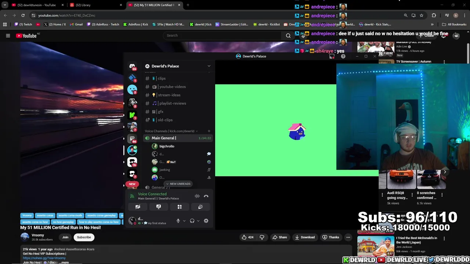The height and width of the screenshot is (264, 470).
Task: Open options for Audi RSQ8 video
Action: point(412,195)
